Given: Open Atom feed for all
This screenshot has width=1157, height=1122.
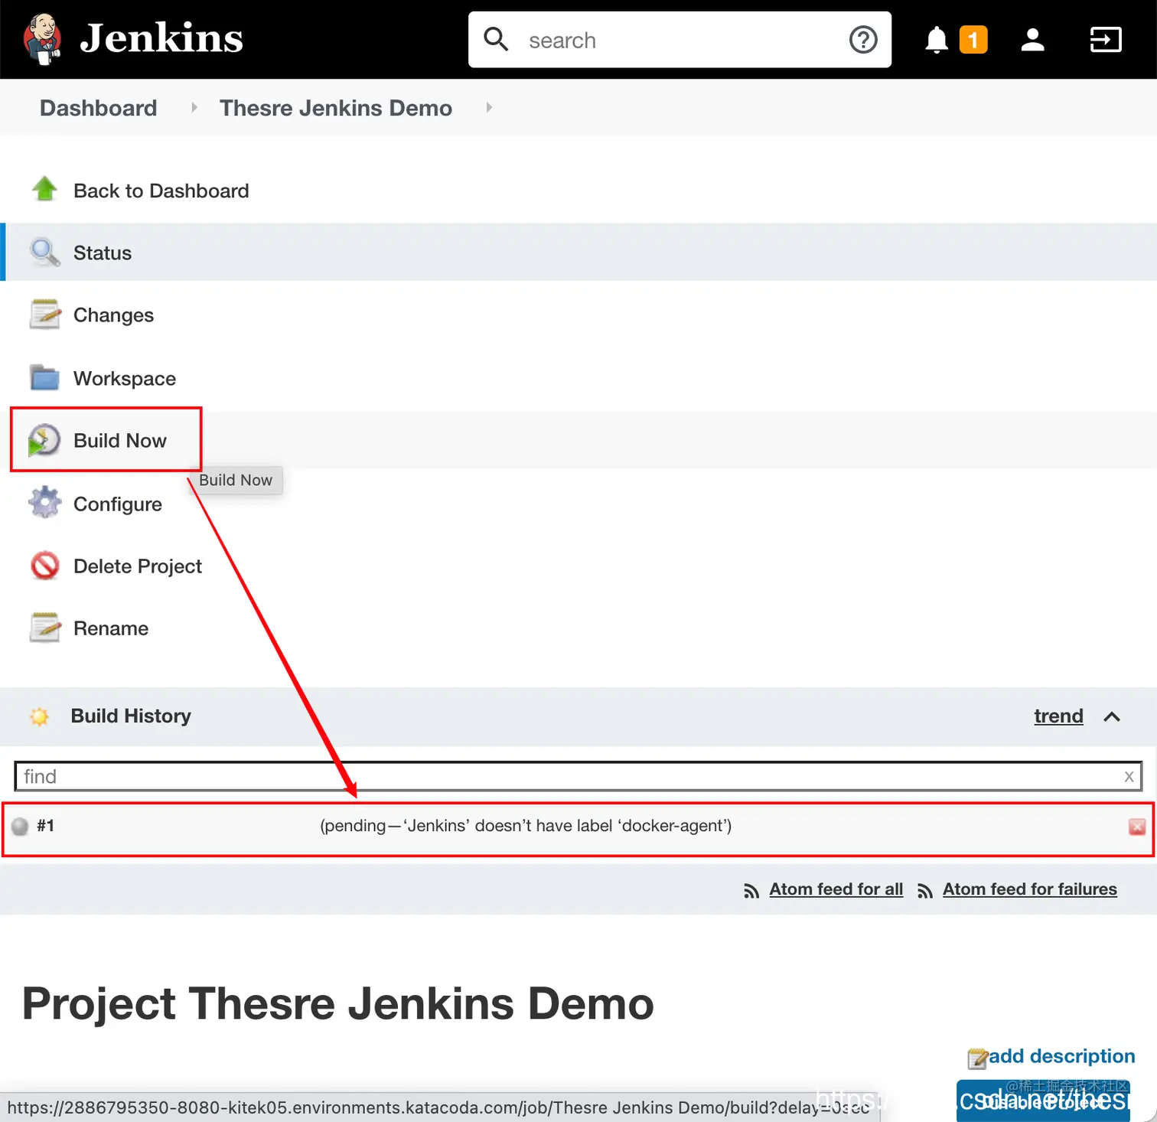Looking at the screenshot, I should (836, 889).
